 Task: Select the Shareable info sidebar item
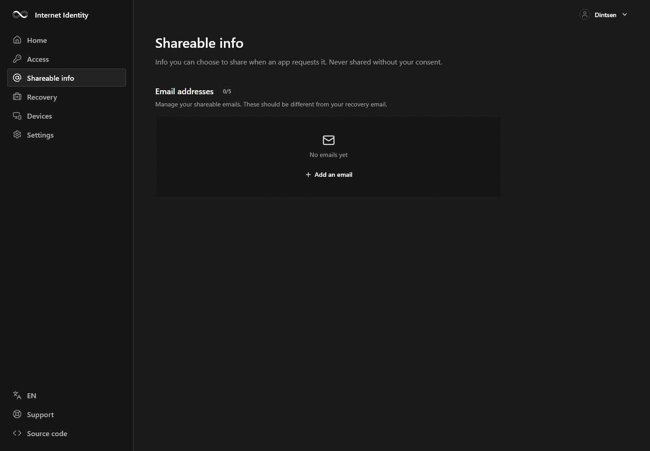click(66, 78)
